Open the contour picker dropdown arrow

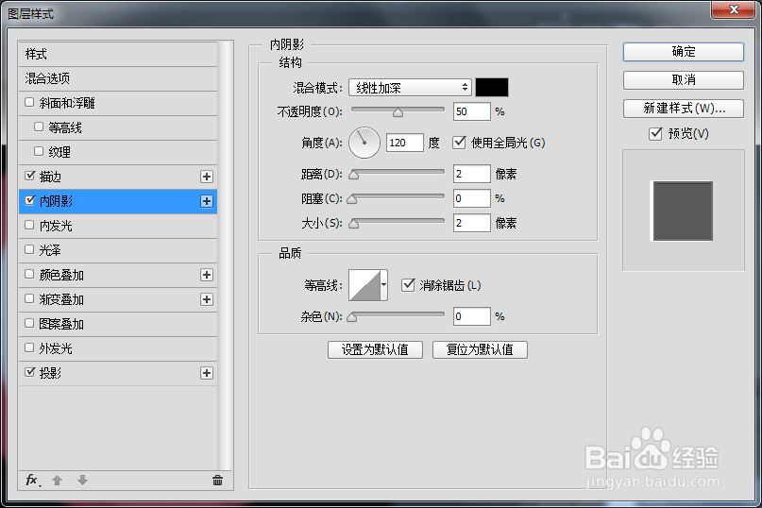(x=384, y=285)
